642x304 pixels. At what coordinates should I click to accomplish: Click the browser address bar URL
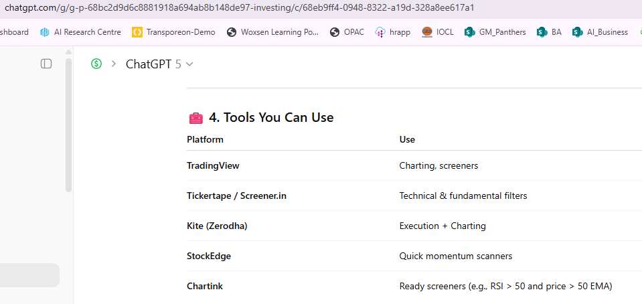240,8
